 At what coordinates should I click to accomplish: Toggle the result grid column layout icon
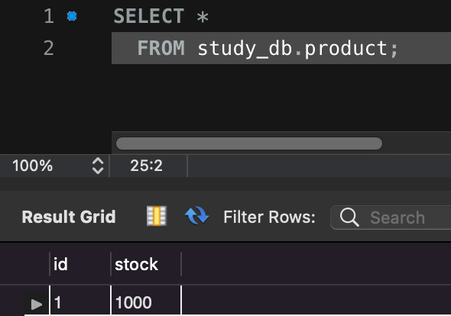[x=156, y=216]
